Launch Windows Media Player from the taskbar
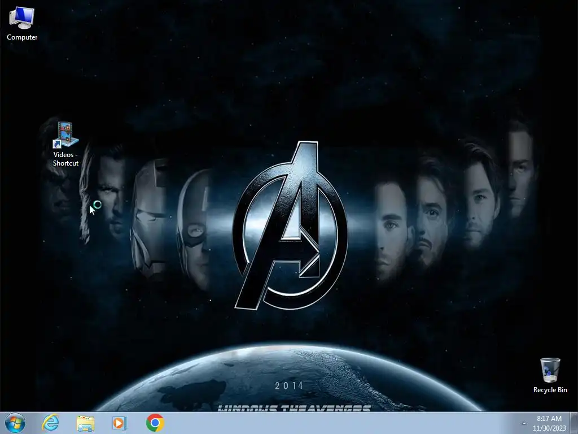The width and height of the screenshot is (578, 434). pyautogui.click(x=119, y=423)
